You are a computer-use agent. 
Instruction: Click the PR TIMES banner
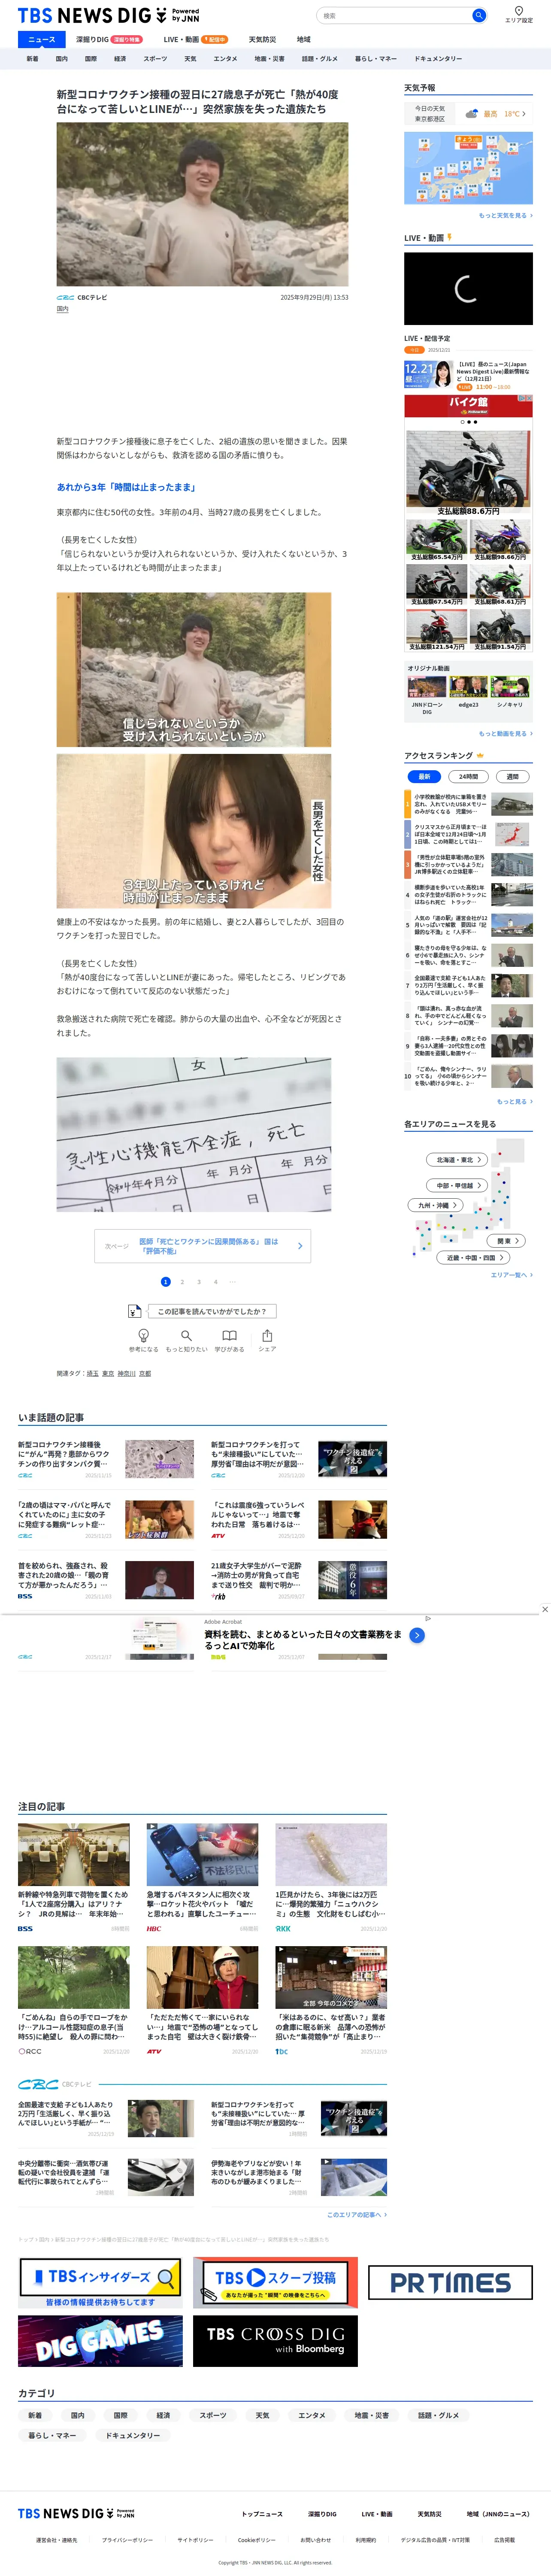click(450, 2282)
